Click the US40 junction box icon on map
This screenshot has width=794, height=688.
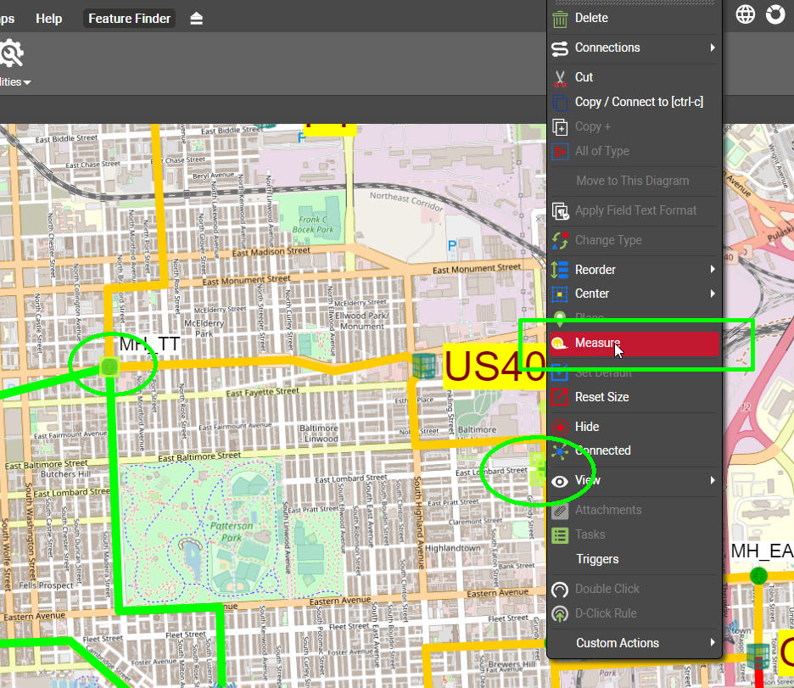[423, 366]
